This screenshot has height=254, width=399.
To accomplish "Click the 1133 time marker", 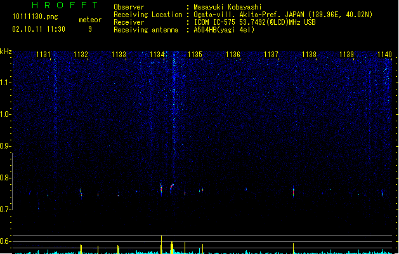I will (x=119, y=55).
